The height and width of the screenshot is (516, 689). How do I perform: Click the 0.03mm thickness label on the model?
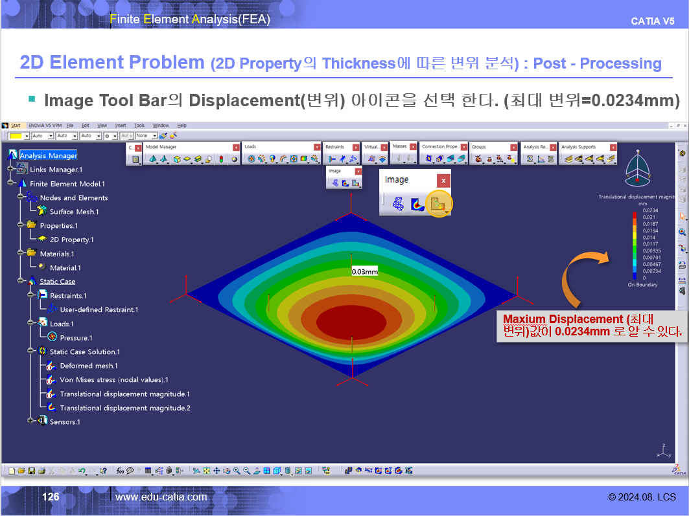coord(364,271)
